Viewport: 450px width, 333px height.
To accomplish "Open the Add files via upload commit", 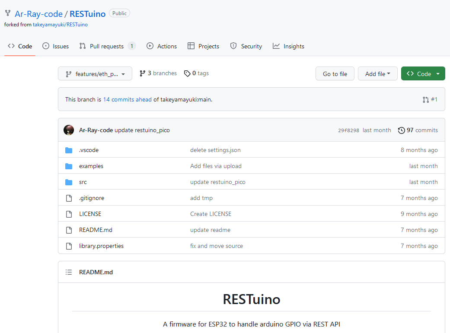I will click(216, 166).
